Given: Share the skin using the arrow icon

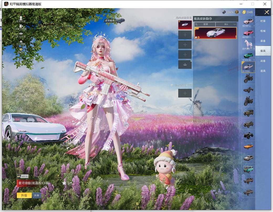Looking at the screenshot, I should click(x=70, y=183).
